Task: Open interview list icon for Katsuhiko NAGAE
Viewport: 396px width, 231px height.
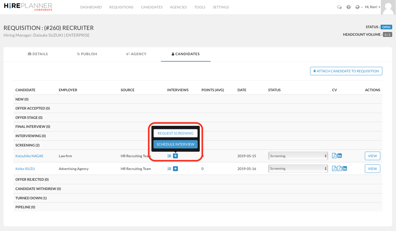Action: coord(169,156)
